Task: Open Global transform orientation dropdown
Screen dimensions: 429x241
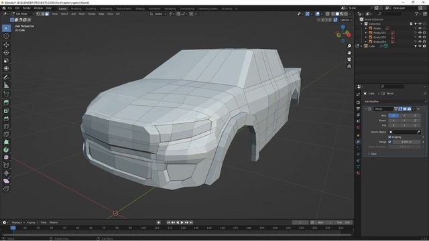Action: coord(158,13)
